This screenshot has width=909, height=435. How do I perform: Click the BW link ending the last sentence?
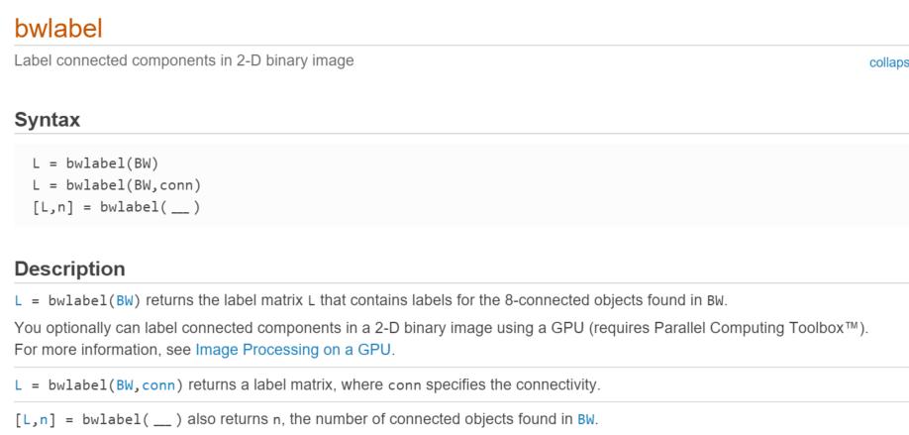pos(585,419)
